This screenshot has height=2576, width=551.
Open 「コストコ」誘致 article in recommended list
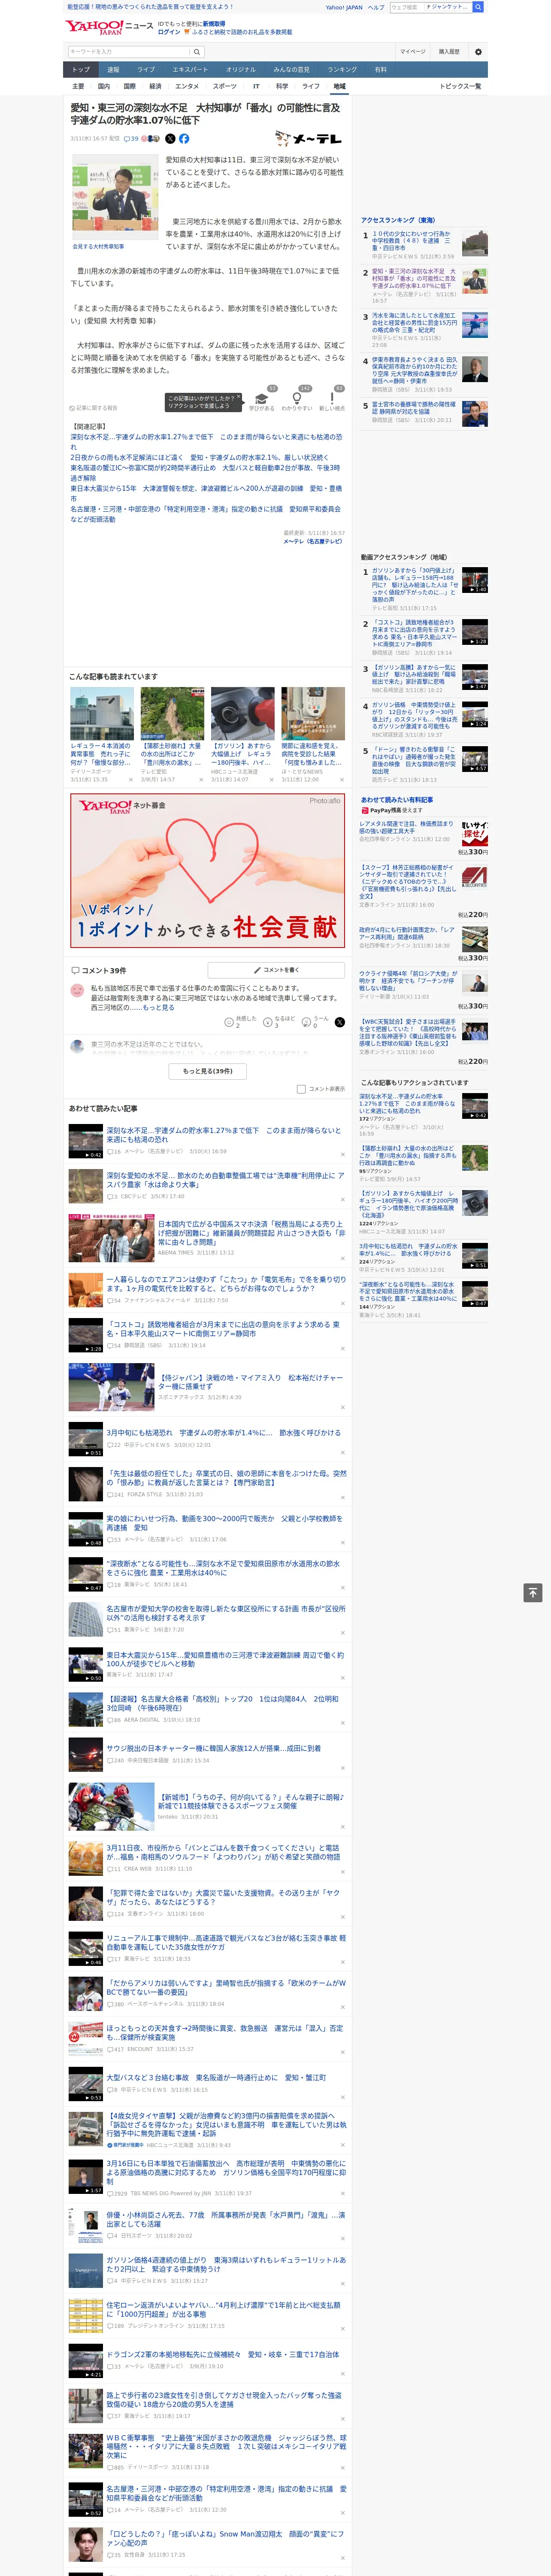pyautogui.click(x=223, y=1329)
